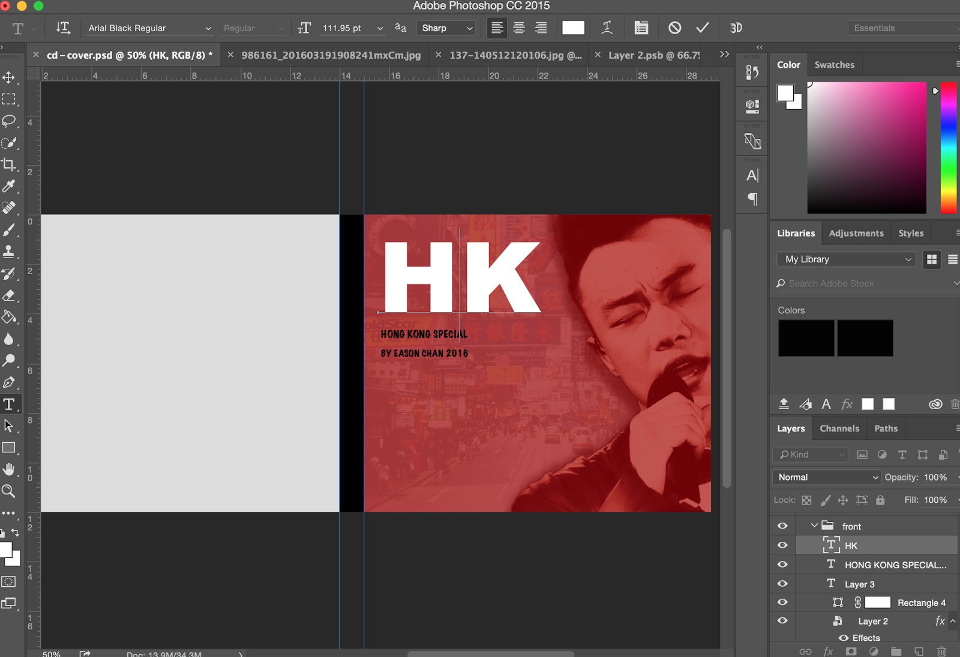This screenshot has height=657, width=960.
Task: Open the warp text dialog
Action: [607, 28]
